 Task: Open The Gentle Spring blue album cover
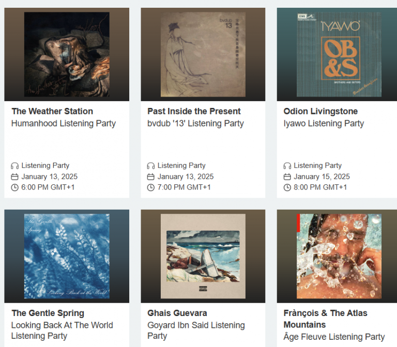(x=67, y=256)
